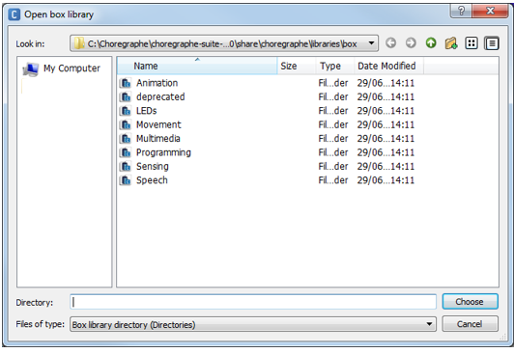Click the Forward navigation arrow icon
The image size is (514, 353).
411,42
